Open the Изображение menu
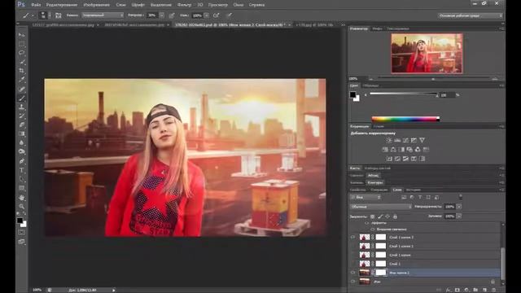This screenshot has height=293, width=521. tap(96, 5)
